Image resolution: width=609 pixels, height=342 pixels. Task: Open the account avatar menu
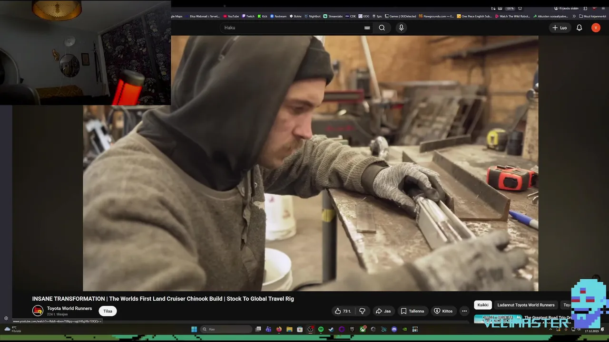click(596, 28)
